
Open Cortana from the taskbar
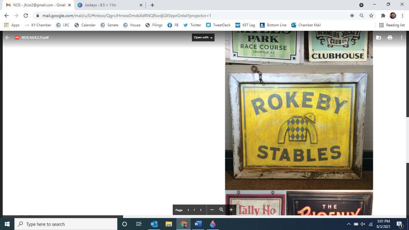click(125, 224)
